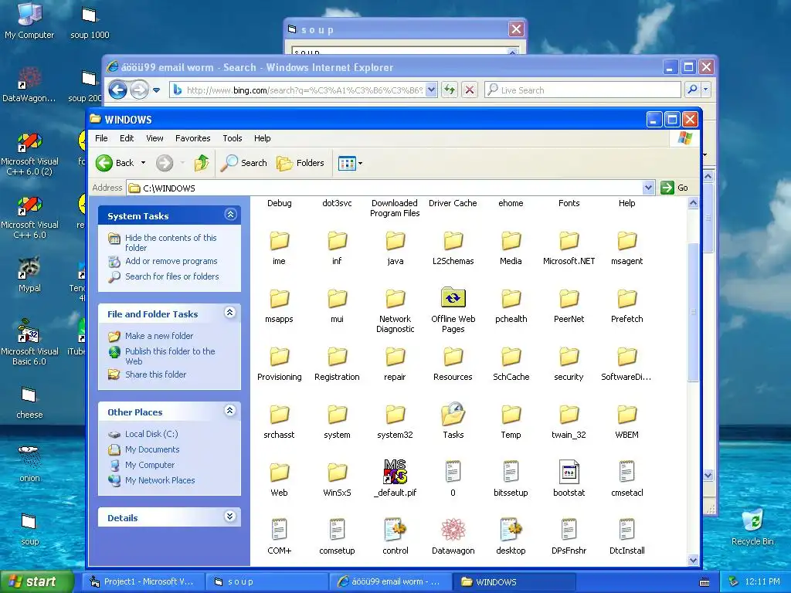Click the file list scroll up arrow
This screenshot has width=791, height=593.
(x=693, y=203)
